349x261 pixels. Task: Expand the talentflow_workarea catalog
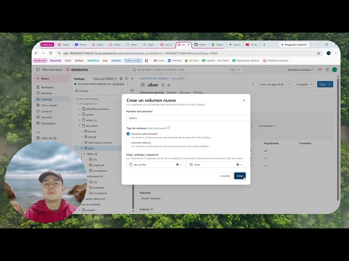tap(80, 109)
